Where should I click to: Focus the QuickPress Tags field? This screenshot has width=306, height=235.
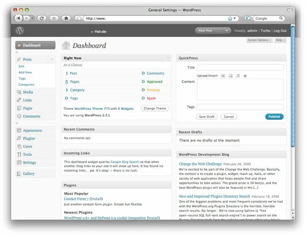tap(240, 107)
